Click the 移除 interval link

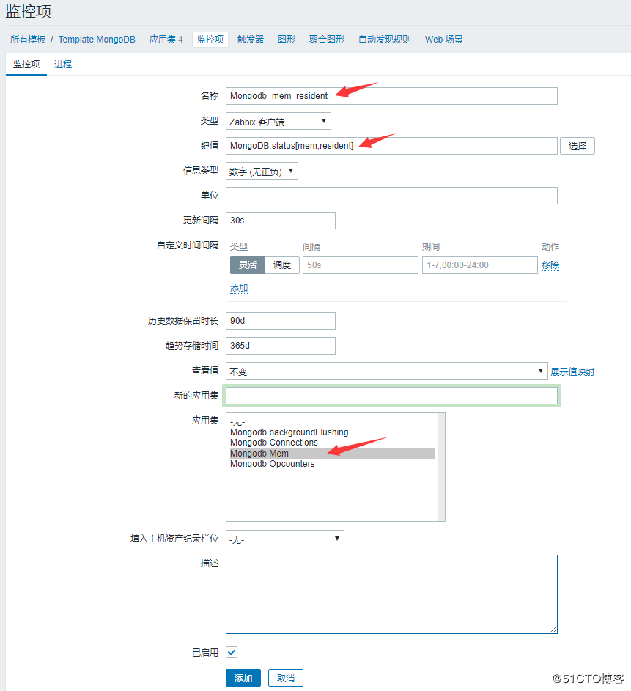550,265
